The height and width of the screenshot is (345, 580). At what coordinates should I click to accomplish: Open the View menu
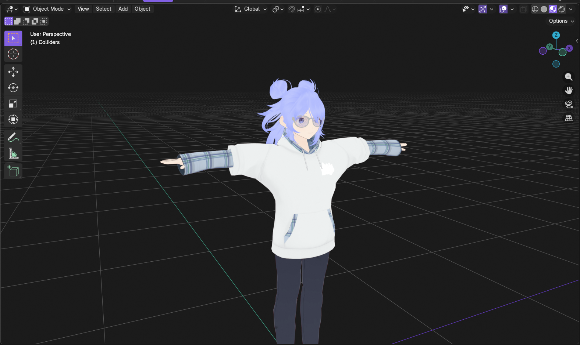pos(83,9)
